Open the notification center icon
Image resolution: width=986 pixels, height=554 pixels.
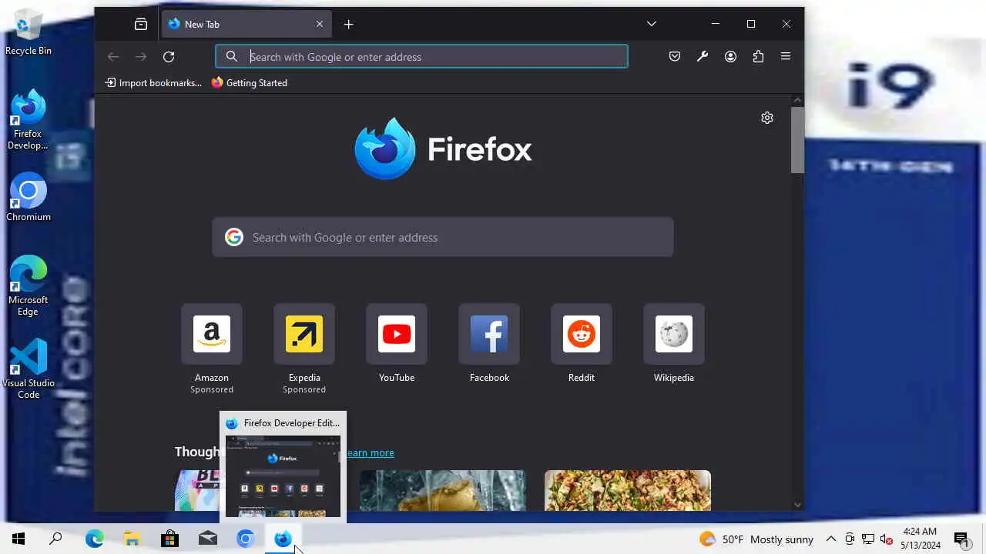pos(961,539)
